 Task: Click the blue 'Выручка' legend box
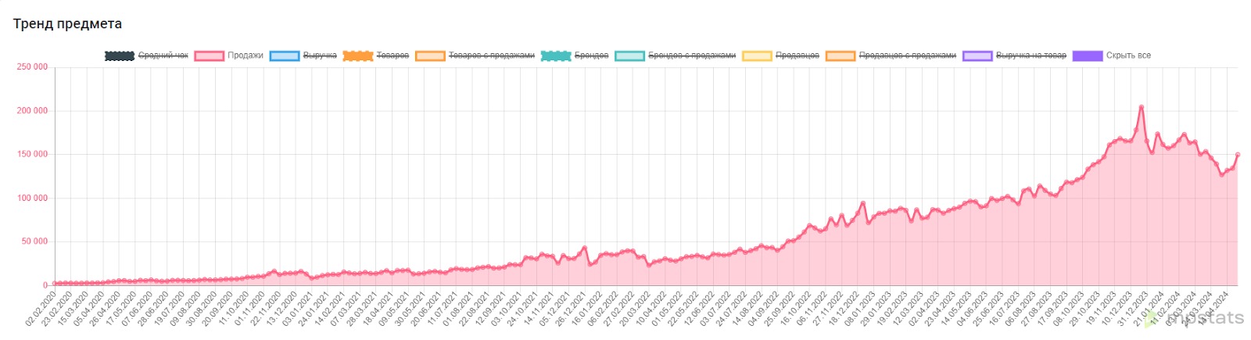(285, 55)
